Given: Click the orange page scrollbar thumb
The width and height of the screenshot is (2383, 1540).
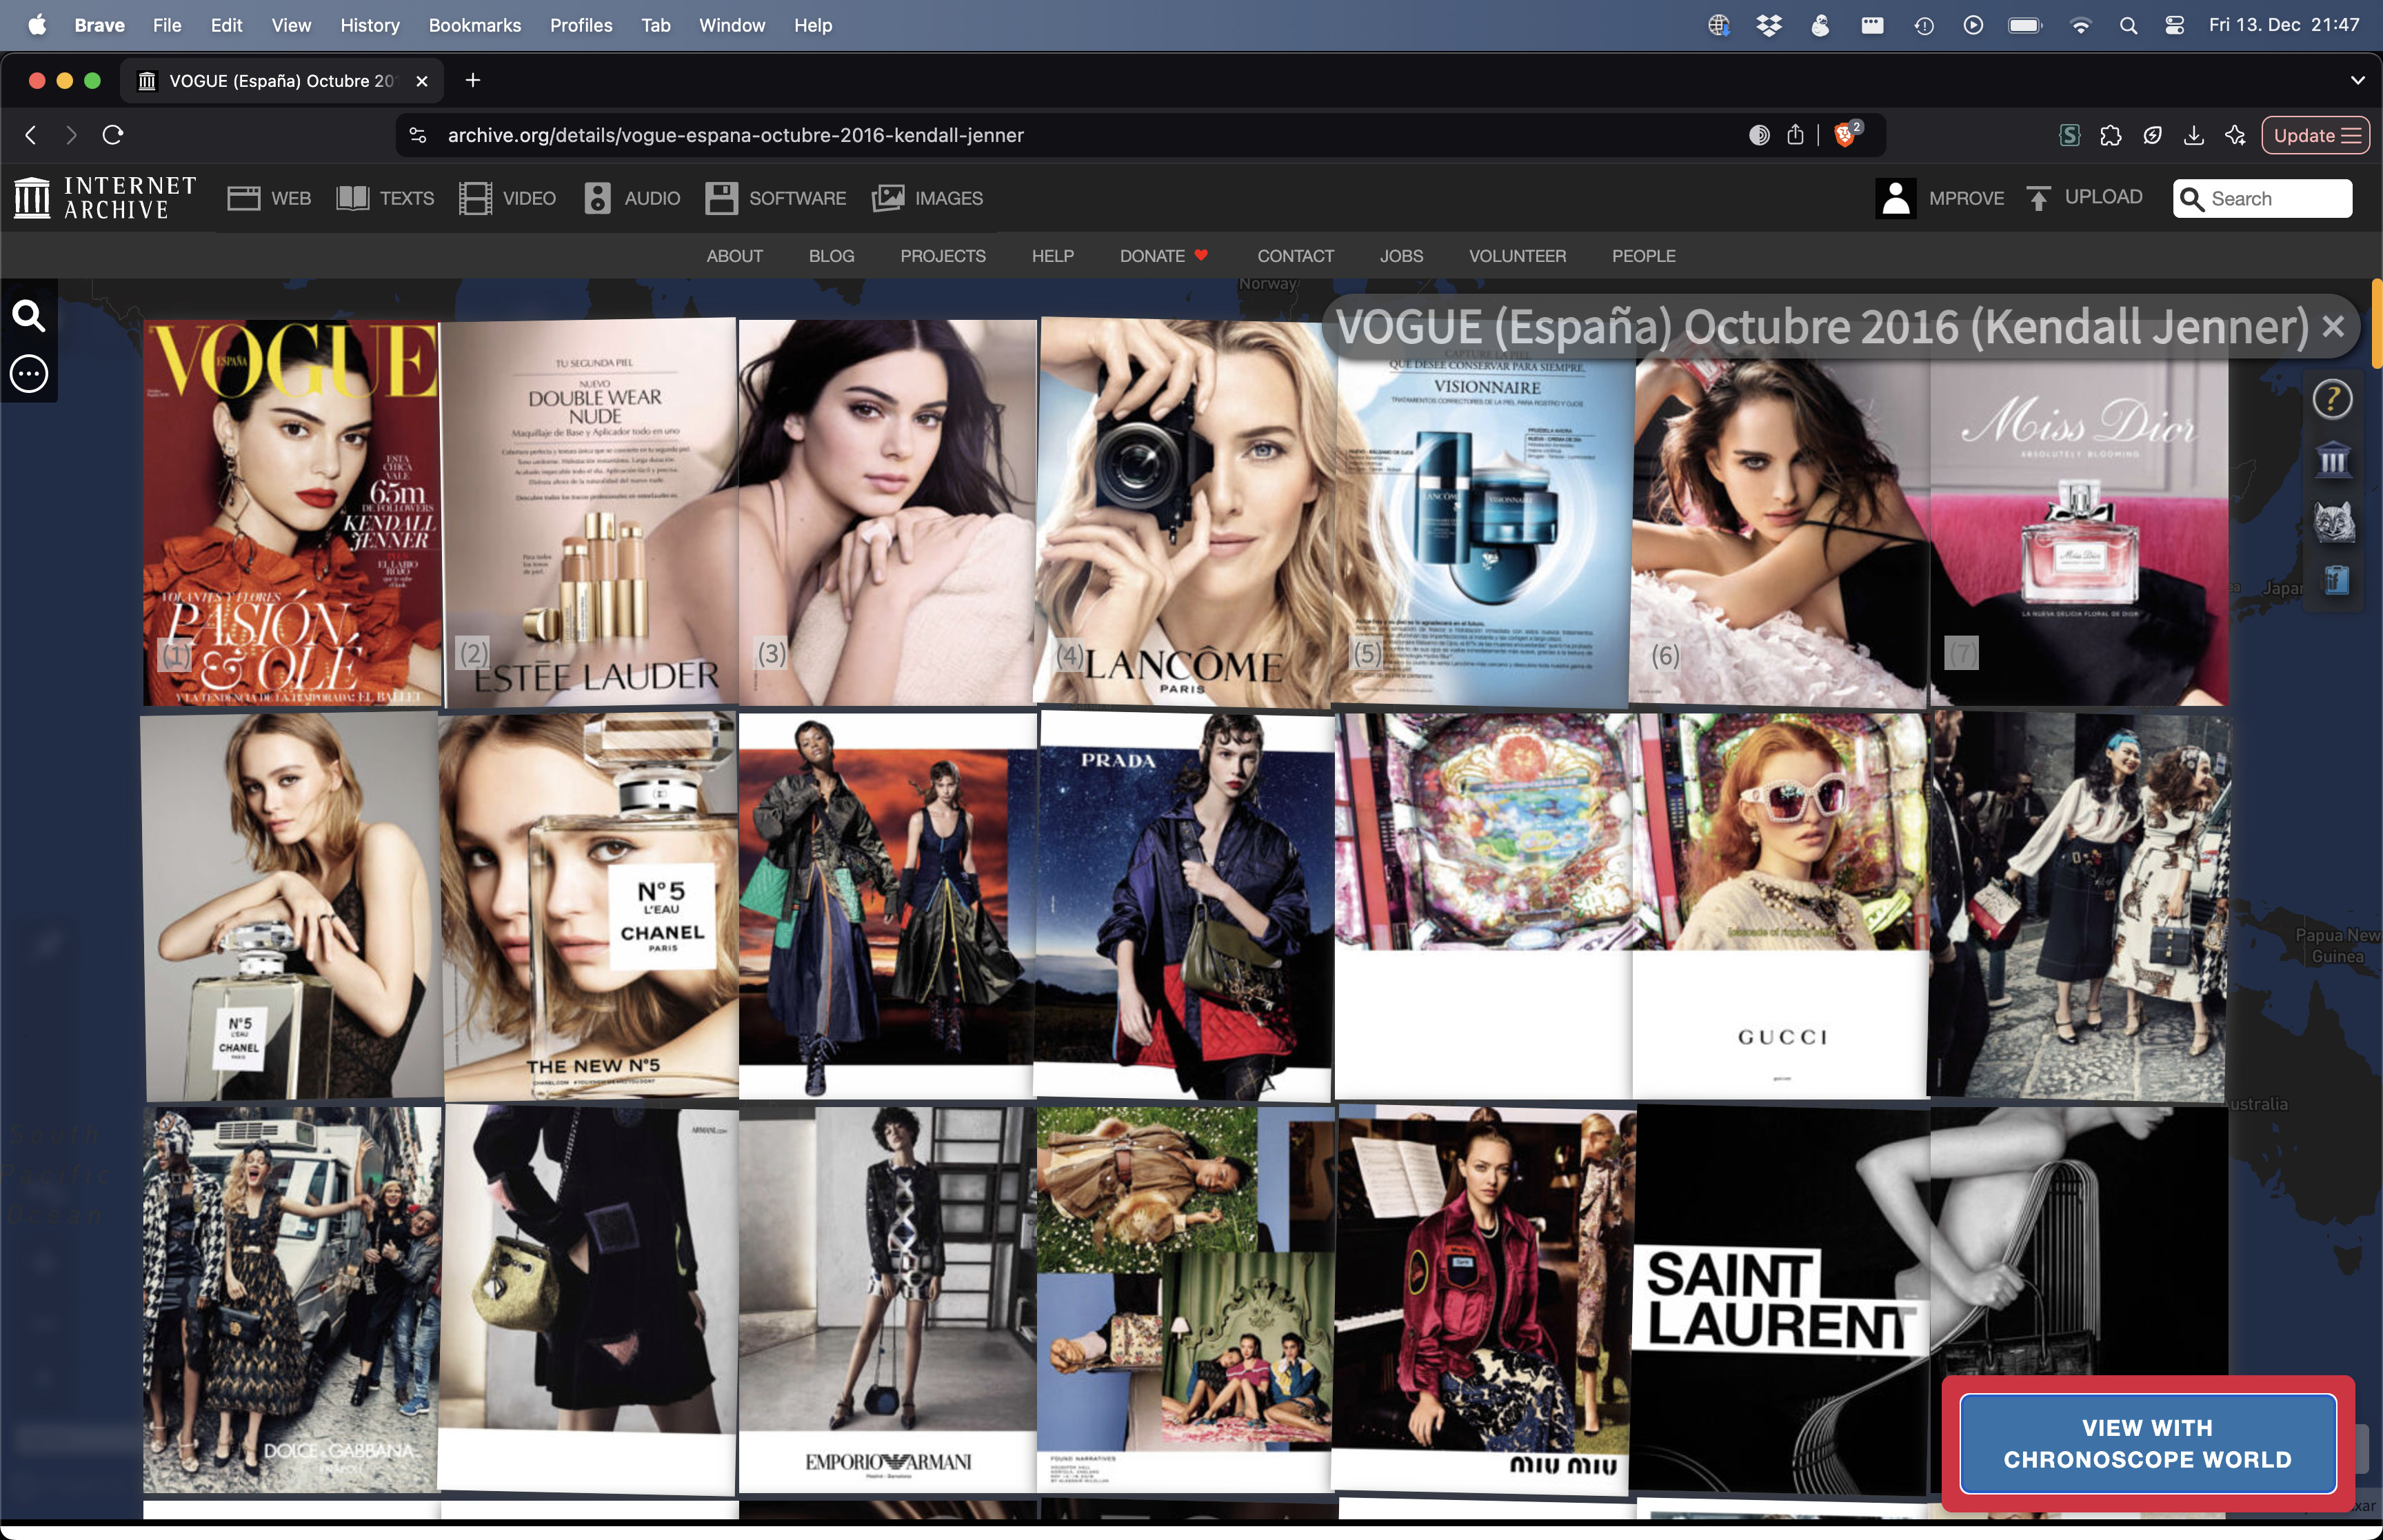Looking at the screenshot, I should [x=2376, y=323].
